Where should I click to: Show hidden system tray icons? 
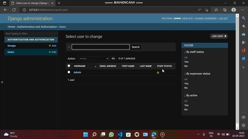(x=198, y=134)
